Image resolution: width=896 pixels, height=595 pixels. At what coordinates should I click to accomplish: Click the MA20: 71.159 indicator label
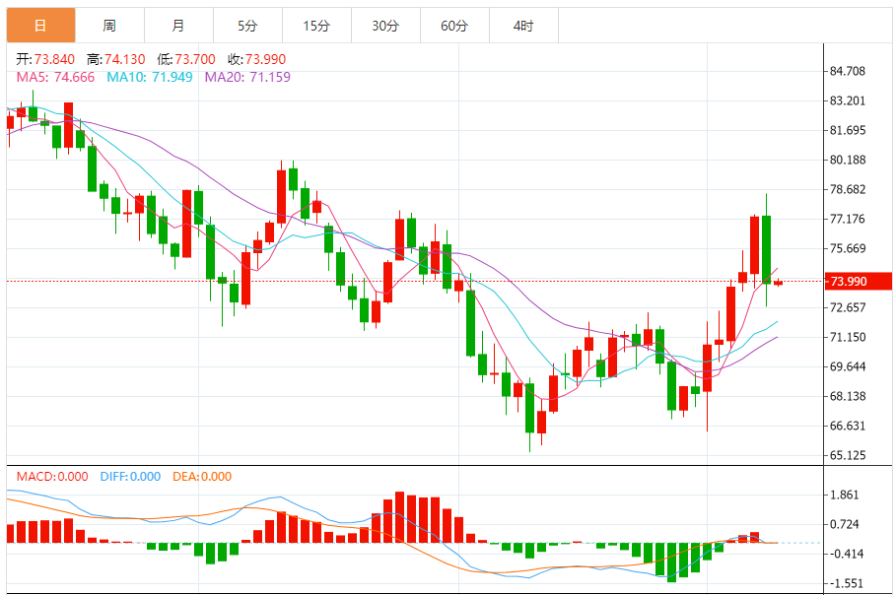(247, 77)
